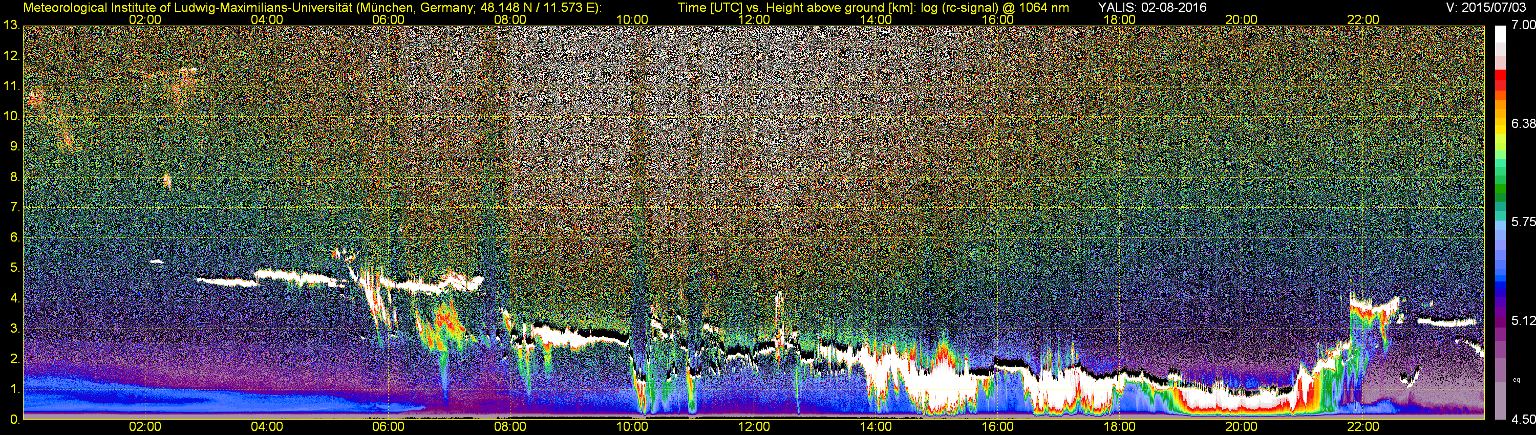Click the '22:00' label on the top time axis
This screenshot has width=1536, height=435.
[x=1363, y=19]
